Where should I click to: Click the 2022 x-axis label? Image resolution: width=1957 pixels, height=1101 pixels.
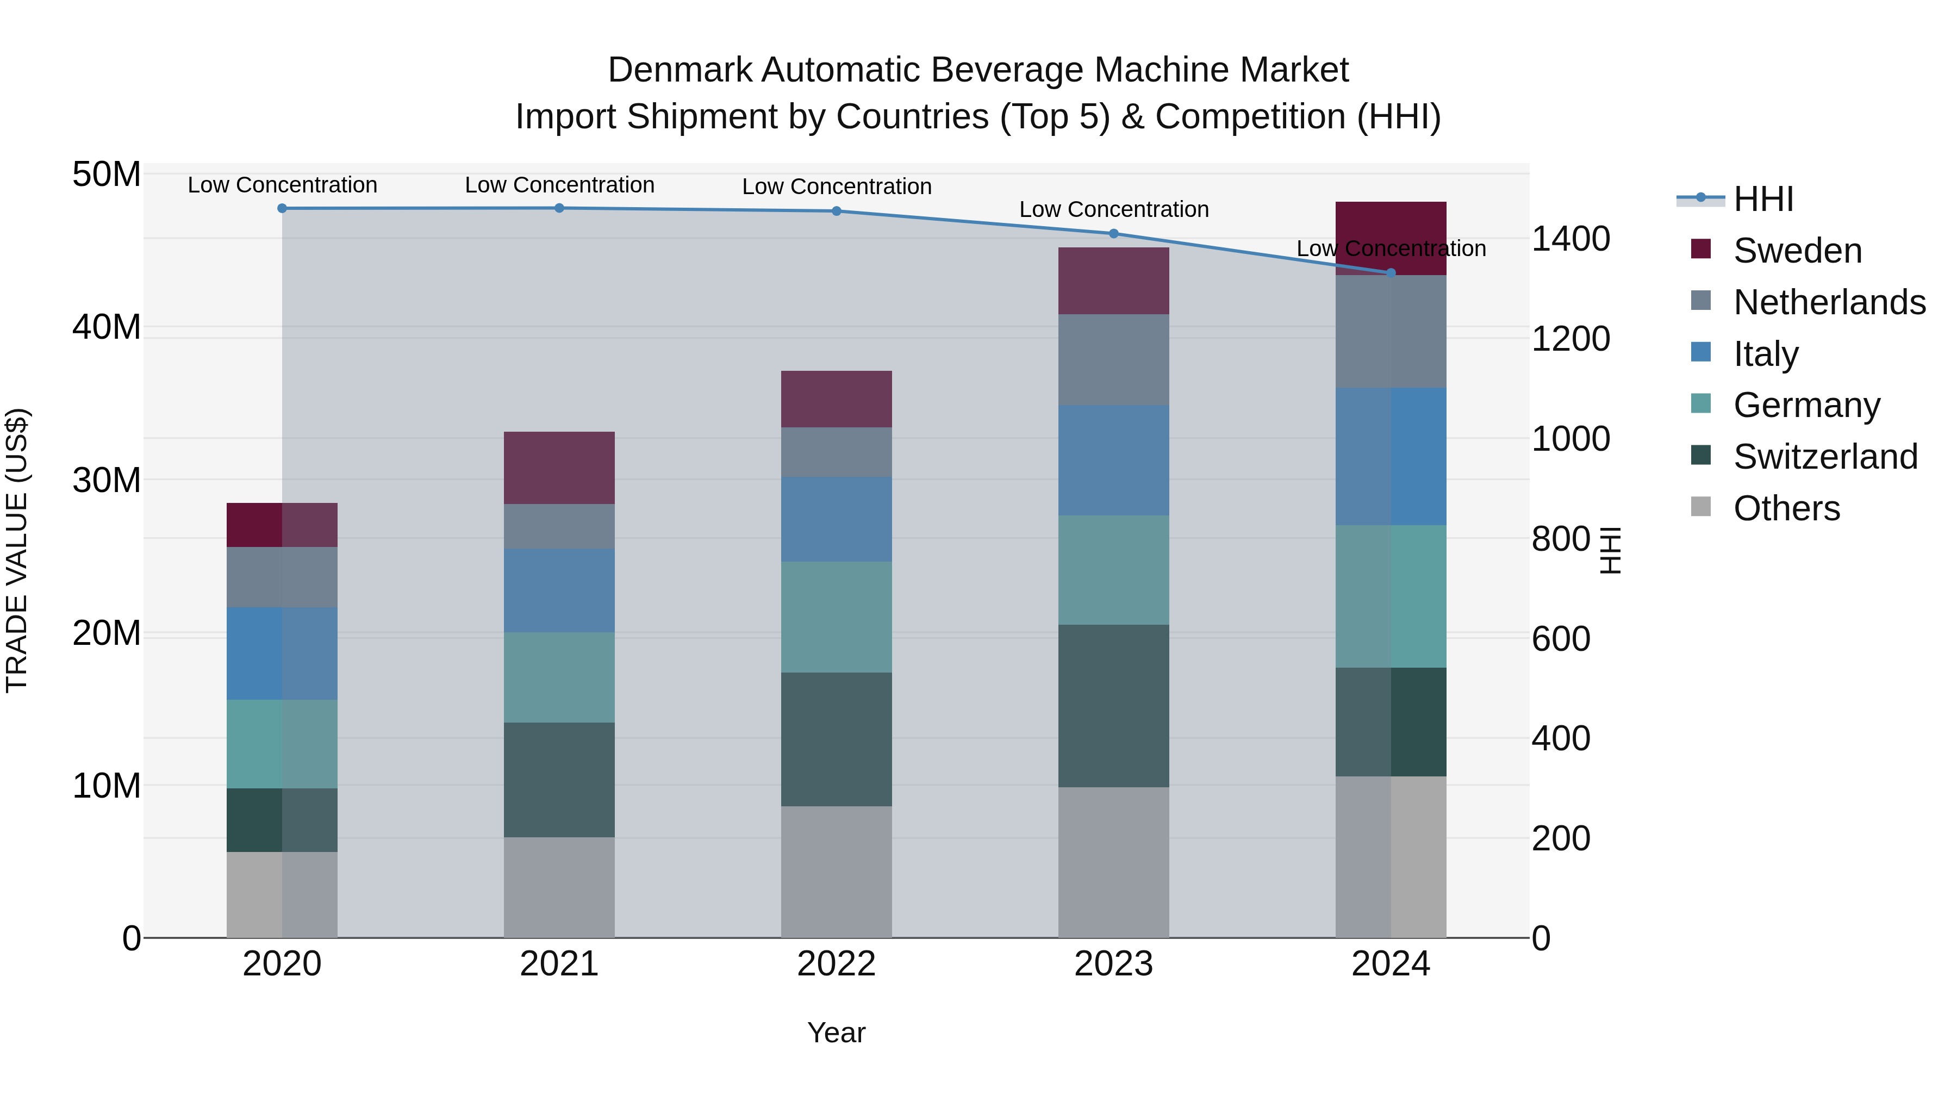click(x=837, y=964)
